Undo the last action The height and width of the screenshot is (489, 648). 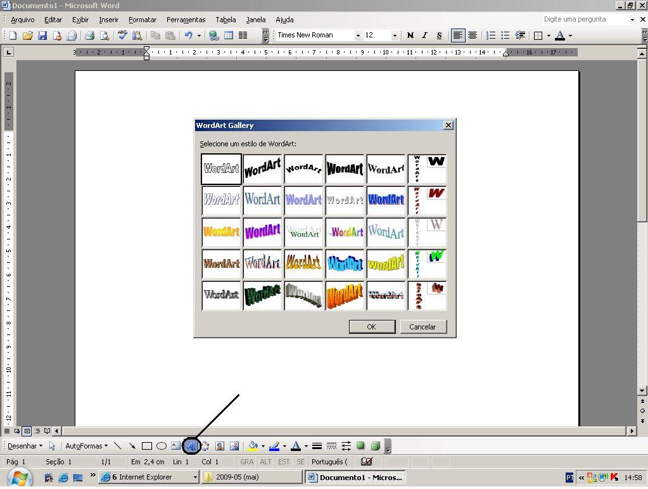[189, 35]
